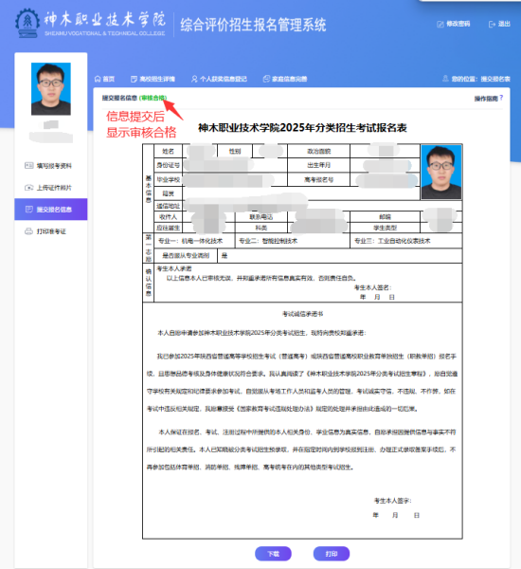Click the home icon beside 首页
Viewport: 521px width, 569px height.
point(98,79)
